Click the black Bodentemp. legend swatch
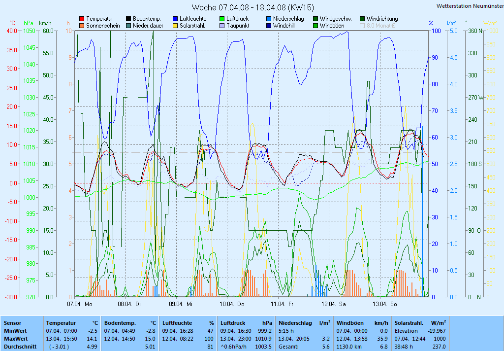 click(x=128, y=19)
